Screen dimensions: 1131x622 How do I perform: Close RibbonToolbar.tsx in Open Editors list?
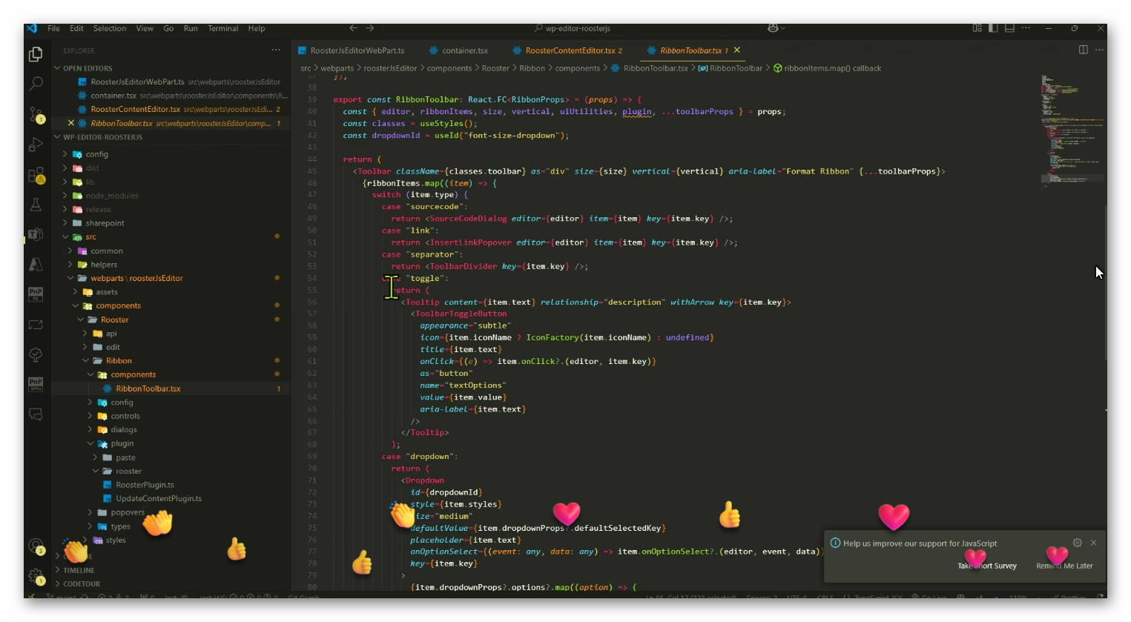pos(71,123)
